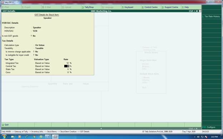This screenshot has width=223, height=139.
Task: Open the file explorer taskbar icon
Action: pyautogui.click(x=13, y=137)
